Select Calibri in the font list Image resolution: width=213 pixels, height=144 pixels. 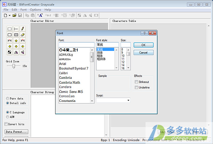click(63, 73)
